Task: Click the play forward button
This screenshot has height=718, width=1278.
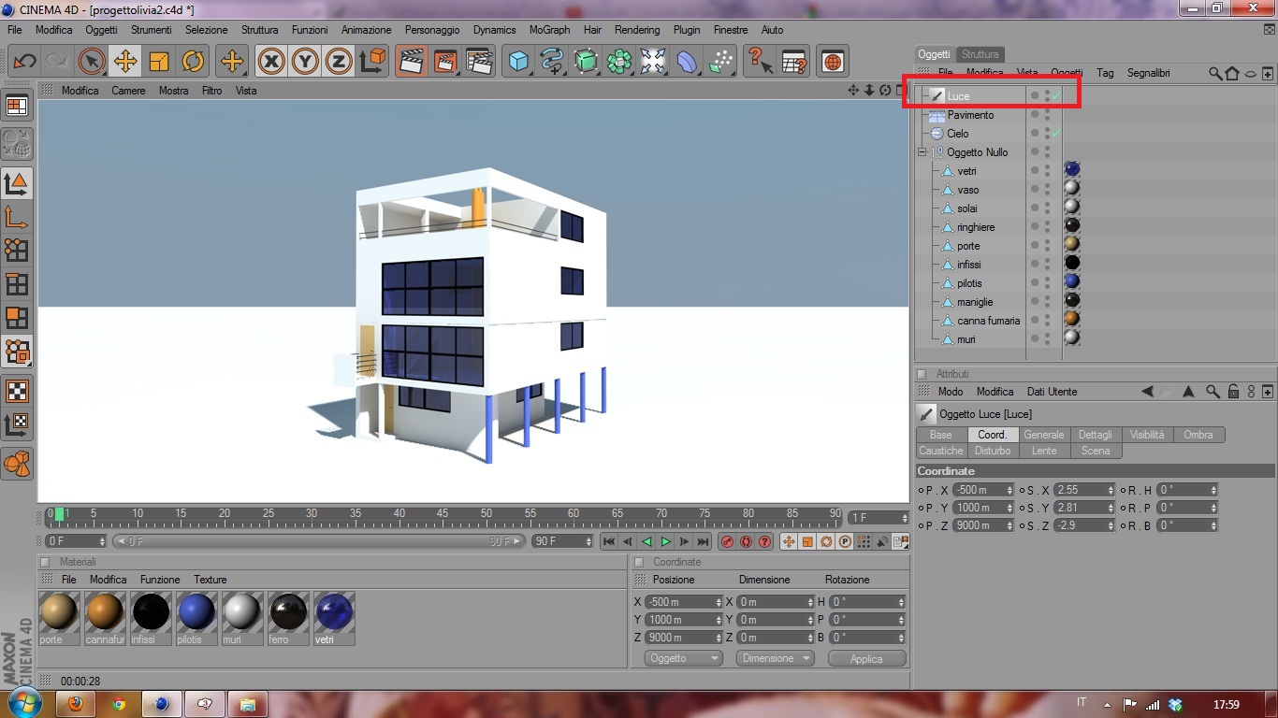Action: 666,541
